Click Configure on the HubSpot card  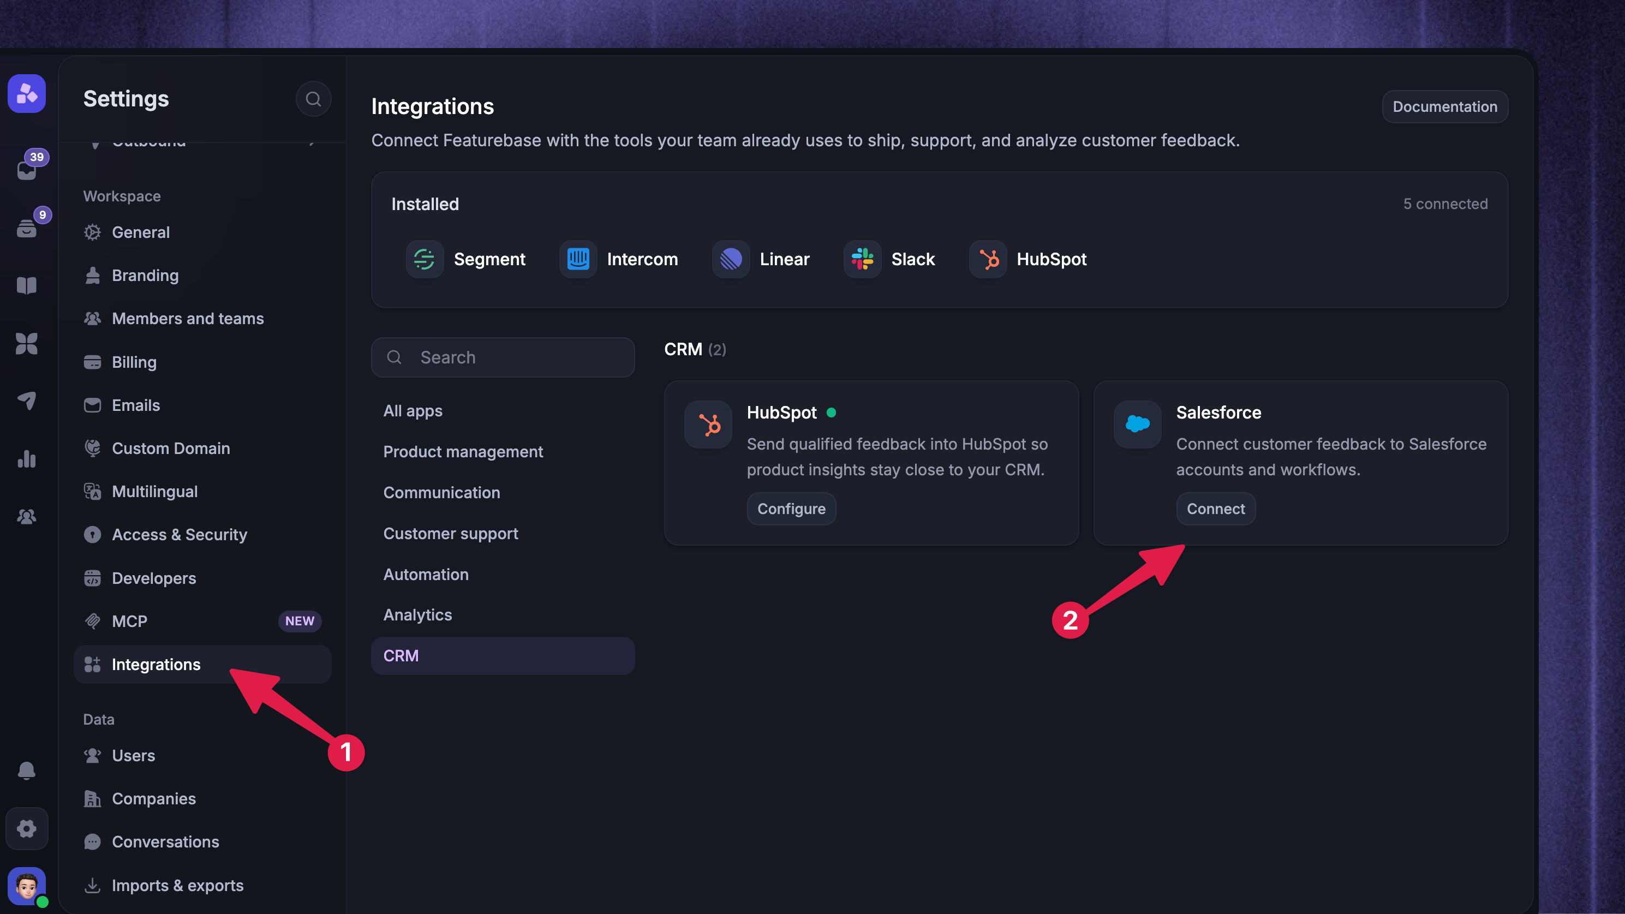tap(791, 509)
